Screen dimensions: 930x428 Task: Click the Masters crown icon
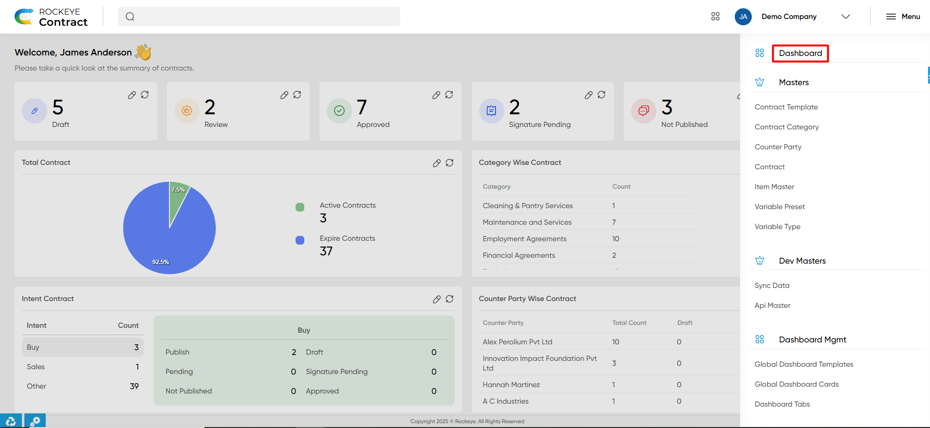coord(760,82)
